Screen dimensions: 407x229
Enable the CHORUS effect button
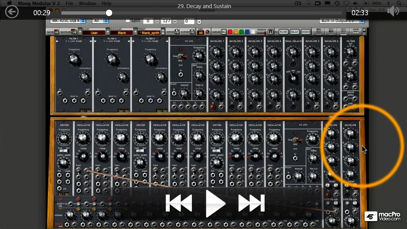tap(306, 32)
